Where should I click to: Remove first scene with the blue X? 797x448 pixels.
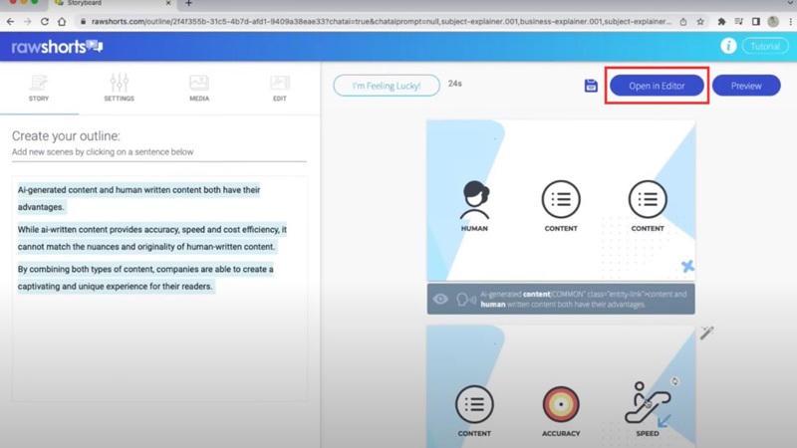click(687, 266)
